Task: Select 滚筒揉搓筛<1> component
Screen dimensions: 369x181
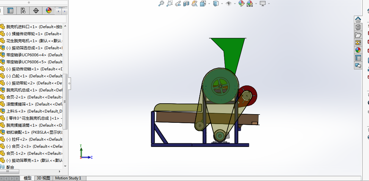Action: [31, 104]
